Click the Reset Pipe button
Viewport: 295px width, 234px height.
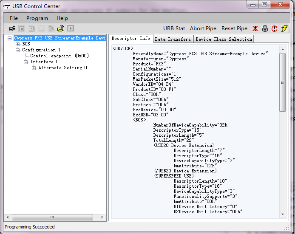[234, 28]
